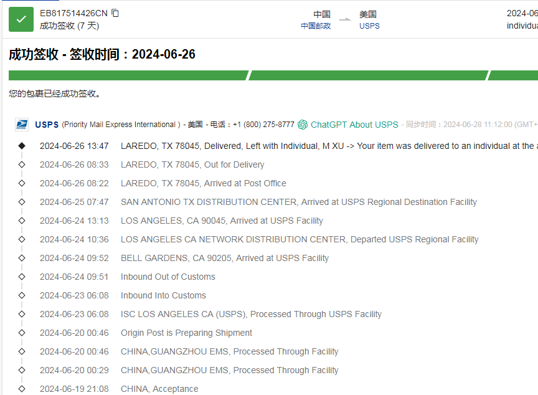Click the timeline marker for Out for Delivery

coord(22,164)
